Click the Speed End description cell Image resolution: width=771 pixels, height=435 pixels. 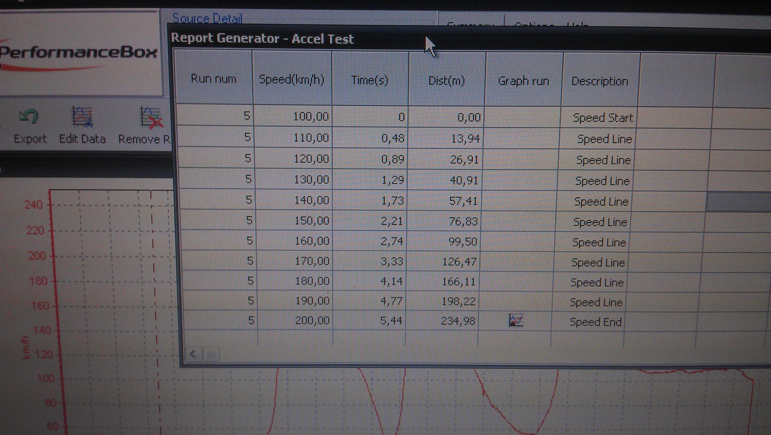[x=595, y=322]
